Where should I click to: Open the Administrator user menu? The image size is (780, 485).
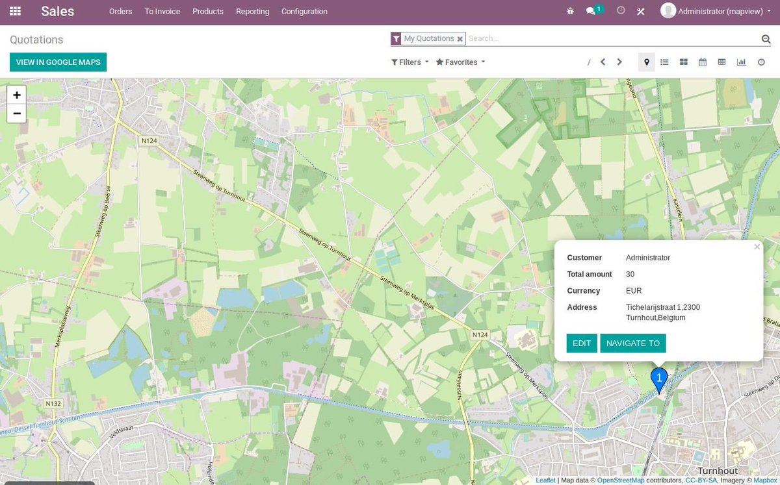coord(715,11)
